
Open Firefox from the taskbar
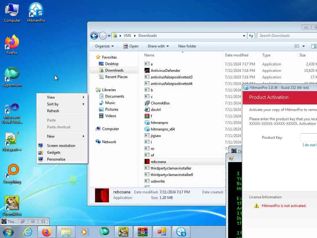[47, 232]
